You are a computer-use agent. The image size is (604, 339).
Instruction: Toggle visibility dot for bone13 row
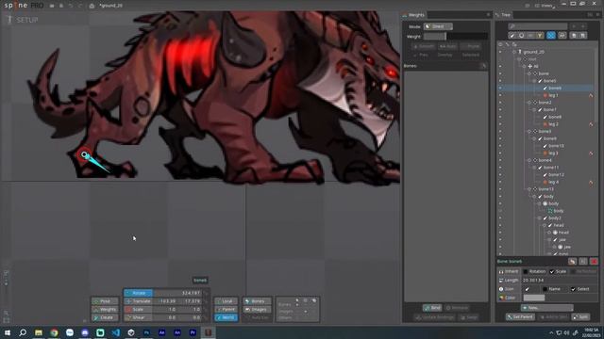point(500,189)
